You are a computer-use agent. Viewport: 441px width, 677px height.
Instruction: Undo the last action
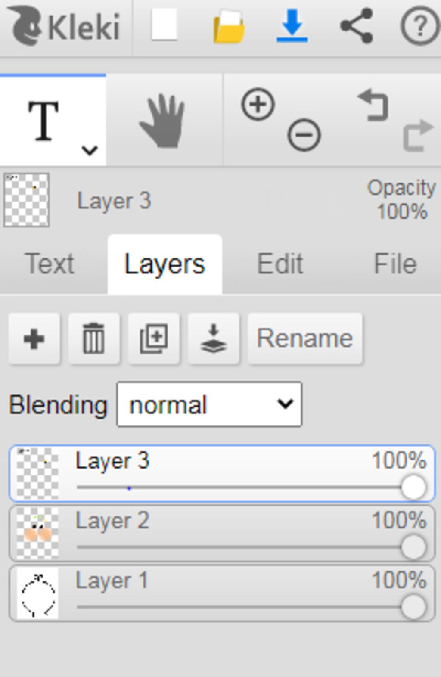pyautogui.click(x=373, y=105)
